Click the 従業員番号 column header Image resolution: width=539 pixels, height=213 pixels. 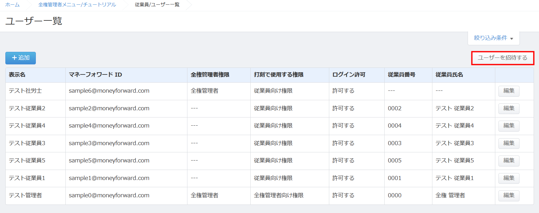[x=401, y=75]
